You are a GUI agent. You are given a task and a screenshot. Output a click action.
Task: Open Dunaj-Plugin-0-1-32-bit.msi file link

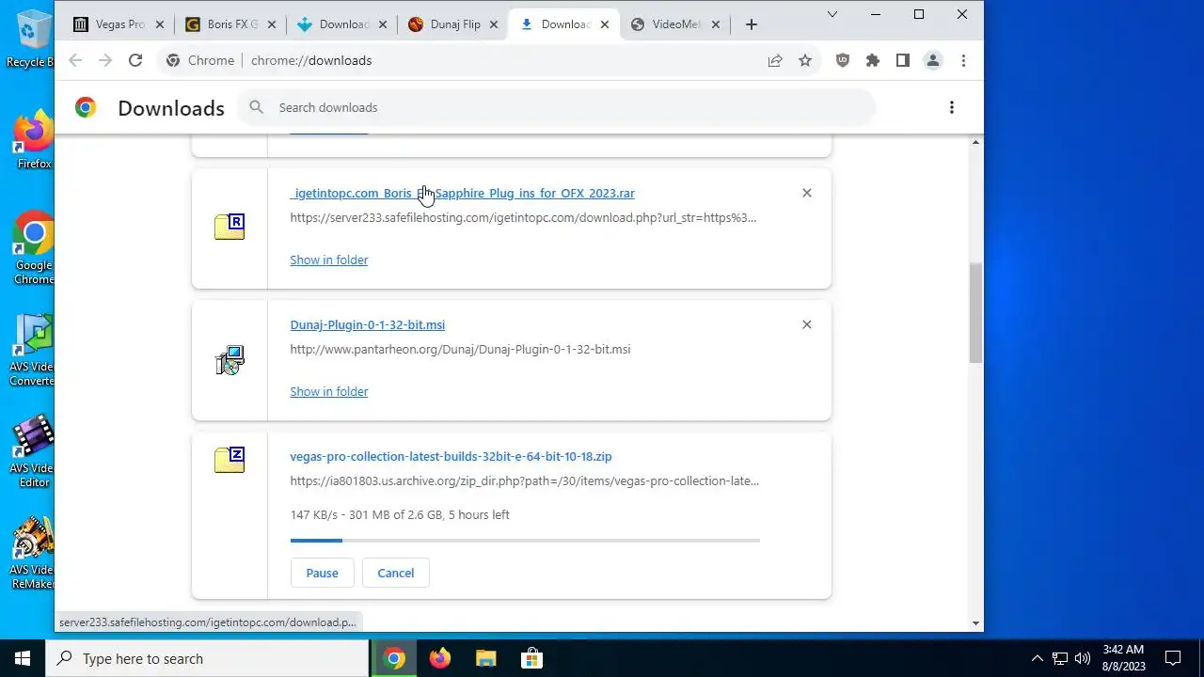[x=368, y=324]
